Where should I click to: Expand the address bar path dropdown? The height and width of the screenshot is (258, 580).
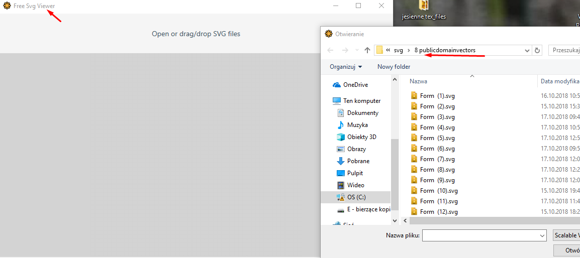[527, 50]
